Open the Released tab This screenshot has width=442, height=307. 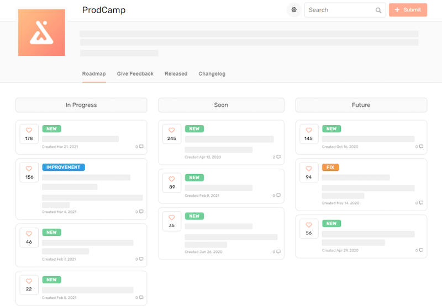[x=176, y=74]
